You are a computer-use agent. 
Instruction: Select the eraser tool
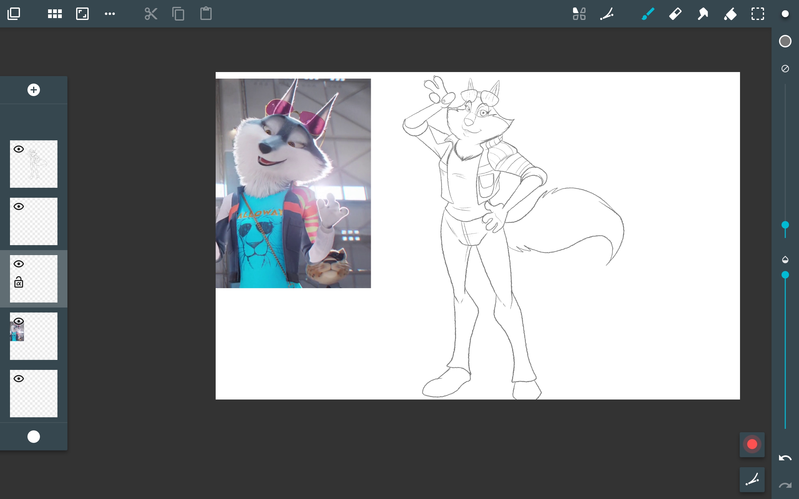pos(675,14)
